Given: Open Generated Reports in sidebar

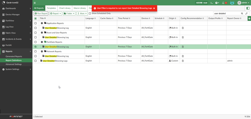Looking at the screenshot, I should point(14,56).
